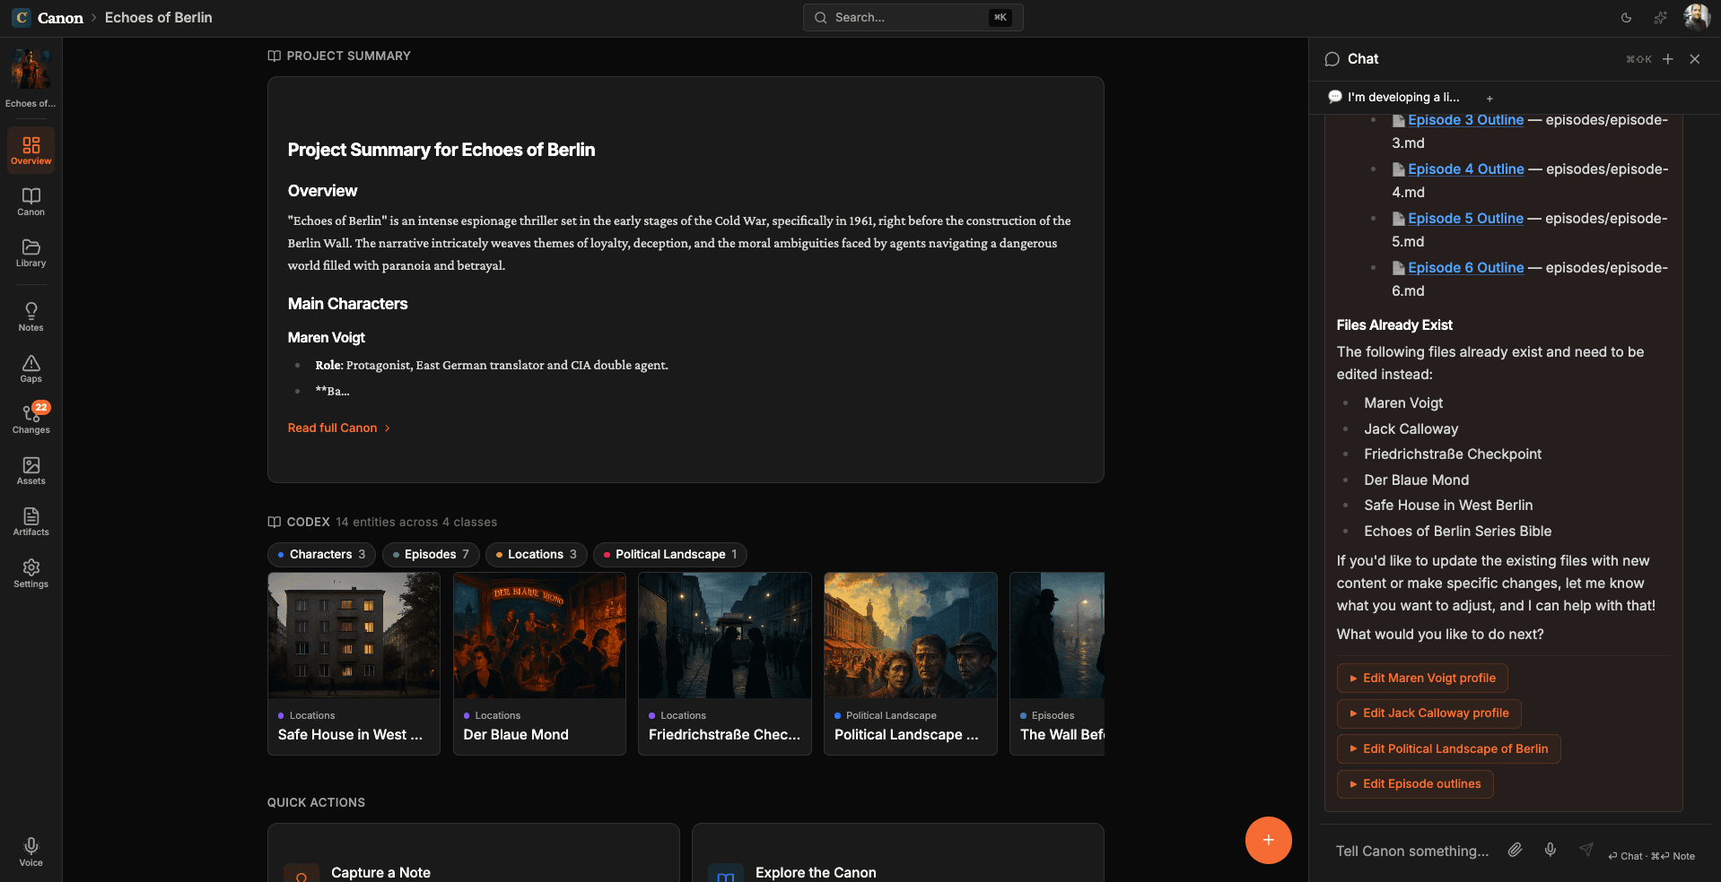Screen dimensions: 1721x882
Task: Click "Maren Voigt" heading in summary
Action: pyautogui.click(x=327, y=338)
